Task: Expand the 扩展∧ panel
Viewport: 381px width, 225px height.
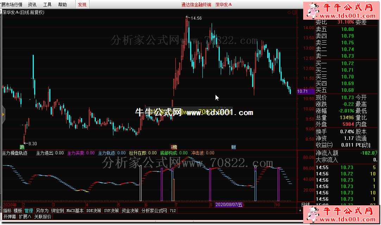Action: [25, 217]
